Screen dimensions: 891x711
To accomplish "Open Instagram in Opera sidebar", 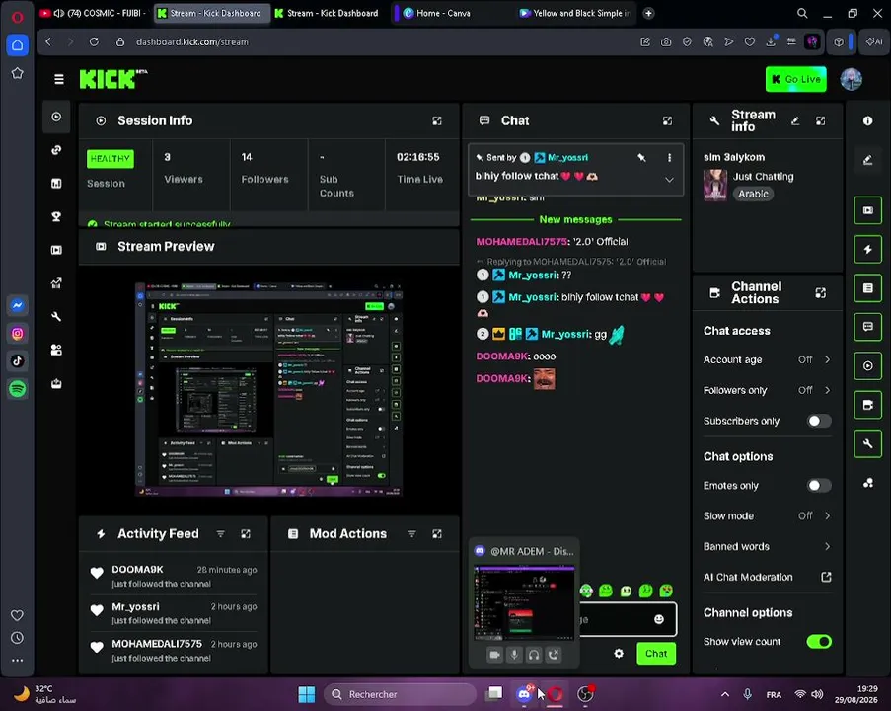I will pyautogui.click(x=17, y=334).
